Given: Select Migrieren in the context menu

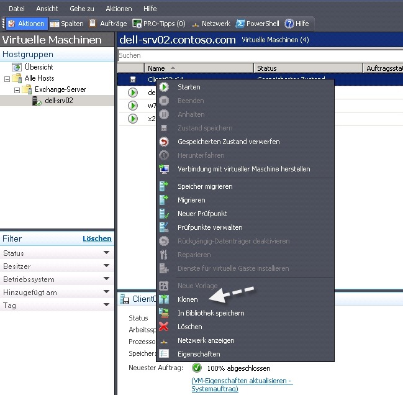Looking at the screenshot, I should (x=191, y=200).
